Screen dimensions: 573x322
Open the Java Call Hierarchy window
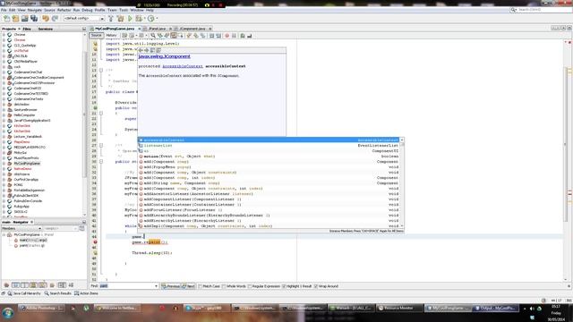[24, 293]
